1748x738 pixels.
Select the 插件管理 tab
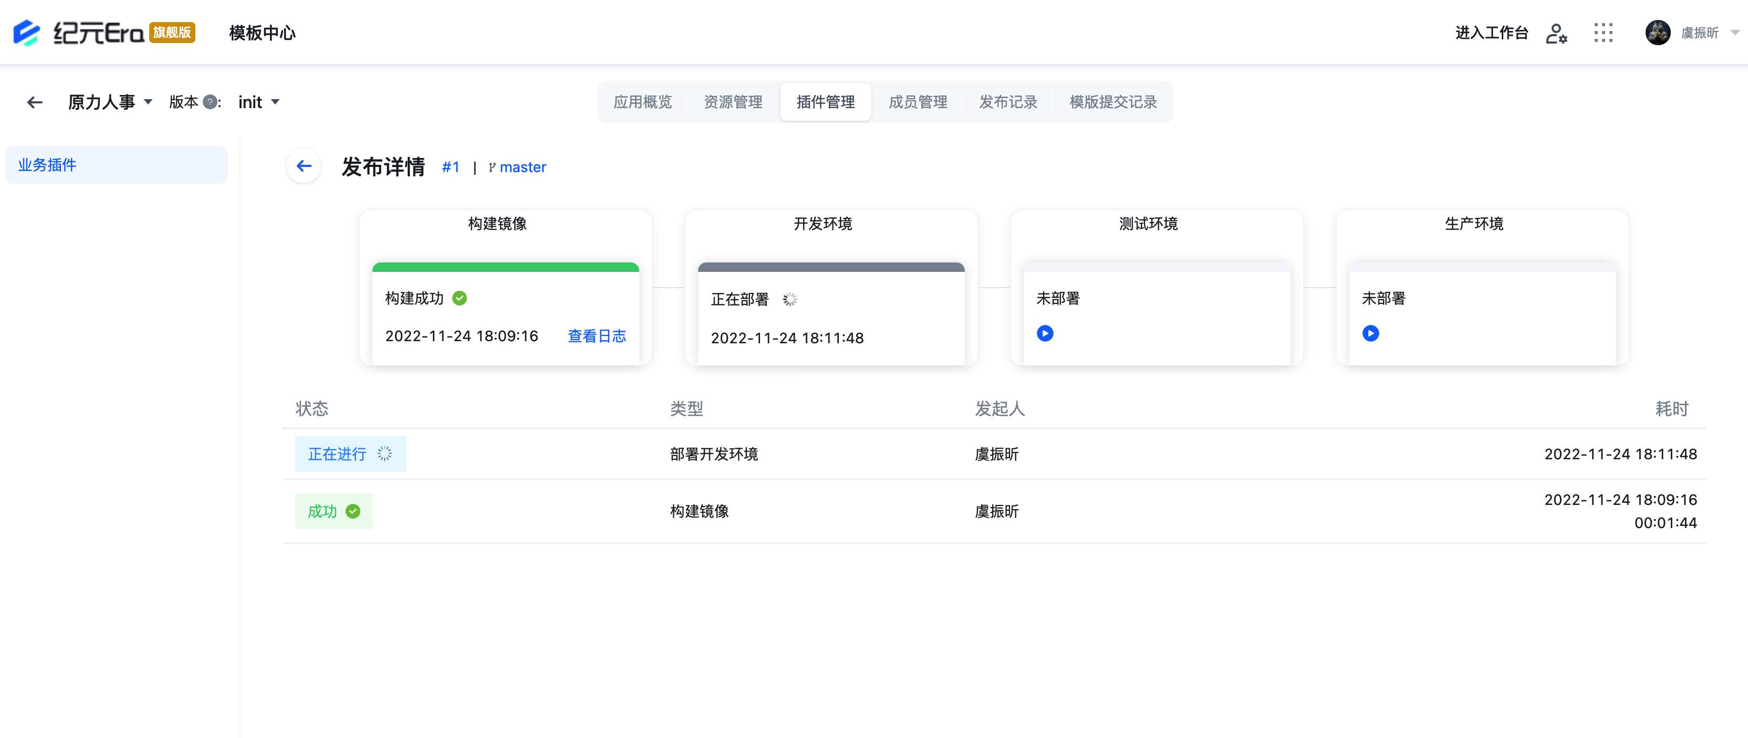click(825, 102)
